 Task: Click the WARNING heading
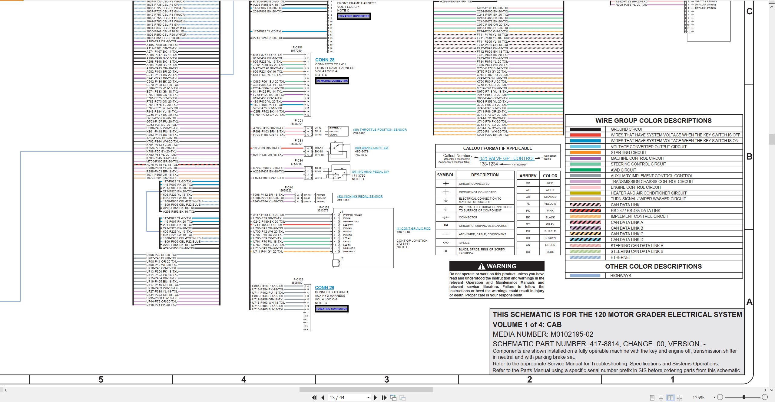pos(497,266)
